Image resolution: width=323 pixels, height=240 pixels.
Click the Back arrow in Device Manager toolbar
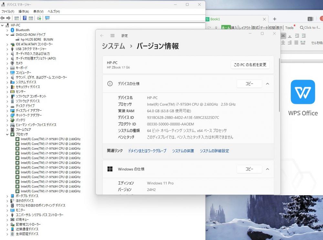3,18
